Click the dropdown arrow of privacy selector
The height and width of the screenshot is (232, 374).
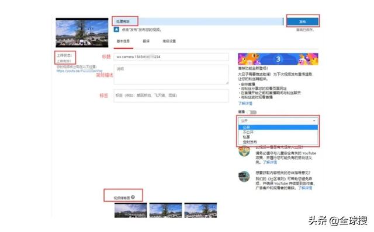pyautogui.click(x=314, y=121)
